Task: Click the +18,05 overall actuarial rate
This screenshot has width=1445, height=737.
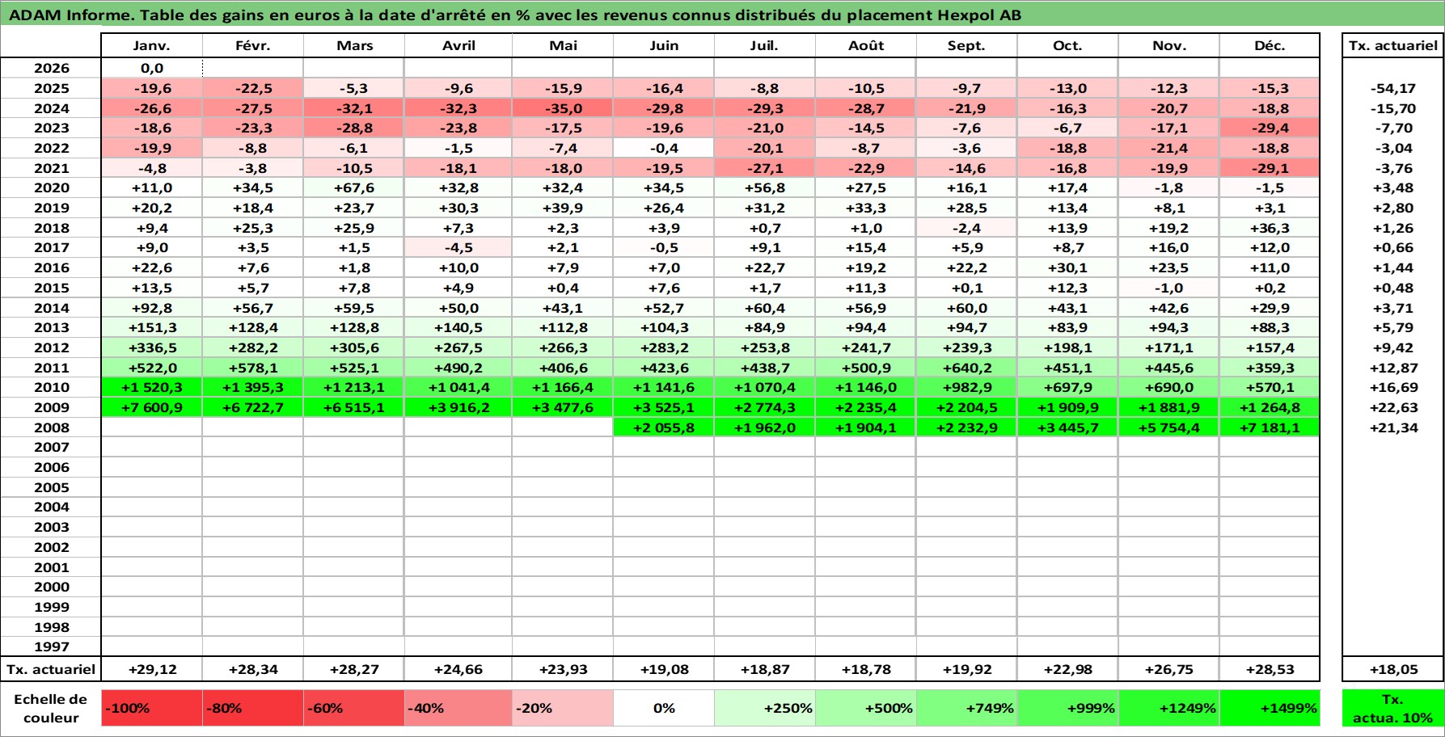Action: click(1393, 669)
